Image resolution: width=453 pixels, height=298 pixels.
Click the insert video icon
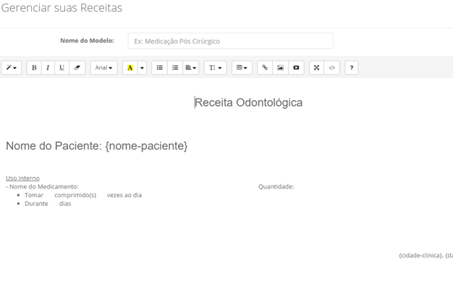296,67
